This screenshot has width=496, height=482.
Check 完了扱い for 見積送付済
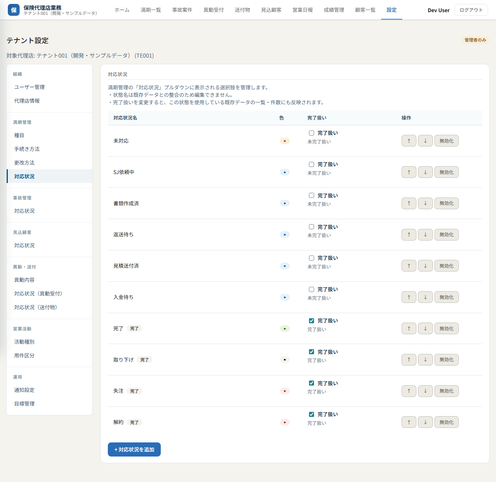(x=311, y=258)
